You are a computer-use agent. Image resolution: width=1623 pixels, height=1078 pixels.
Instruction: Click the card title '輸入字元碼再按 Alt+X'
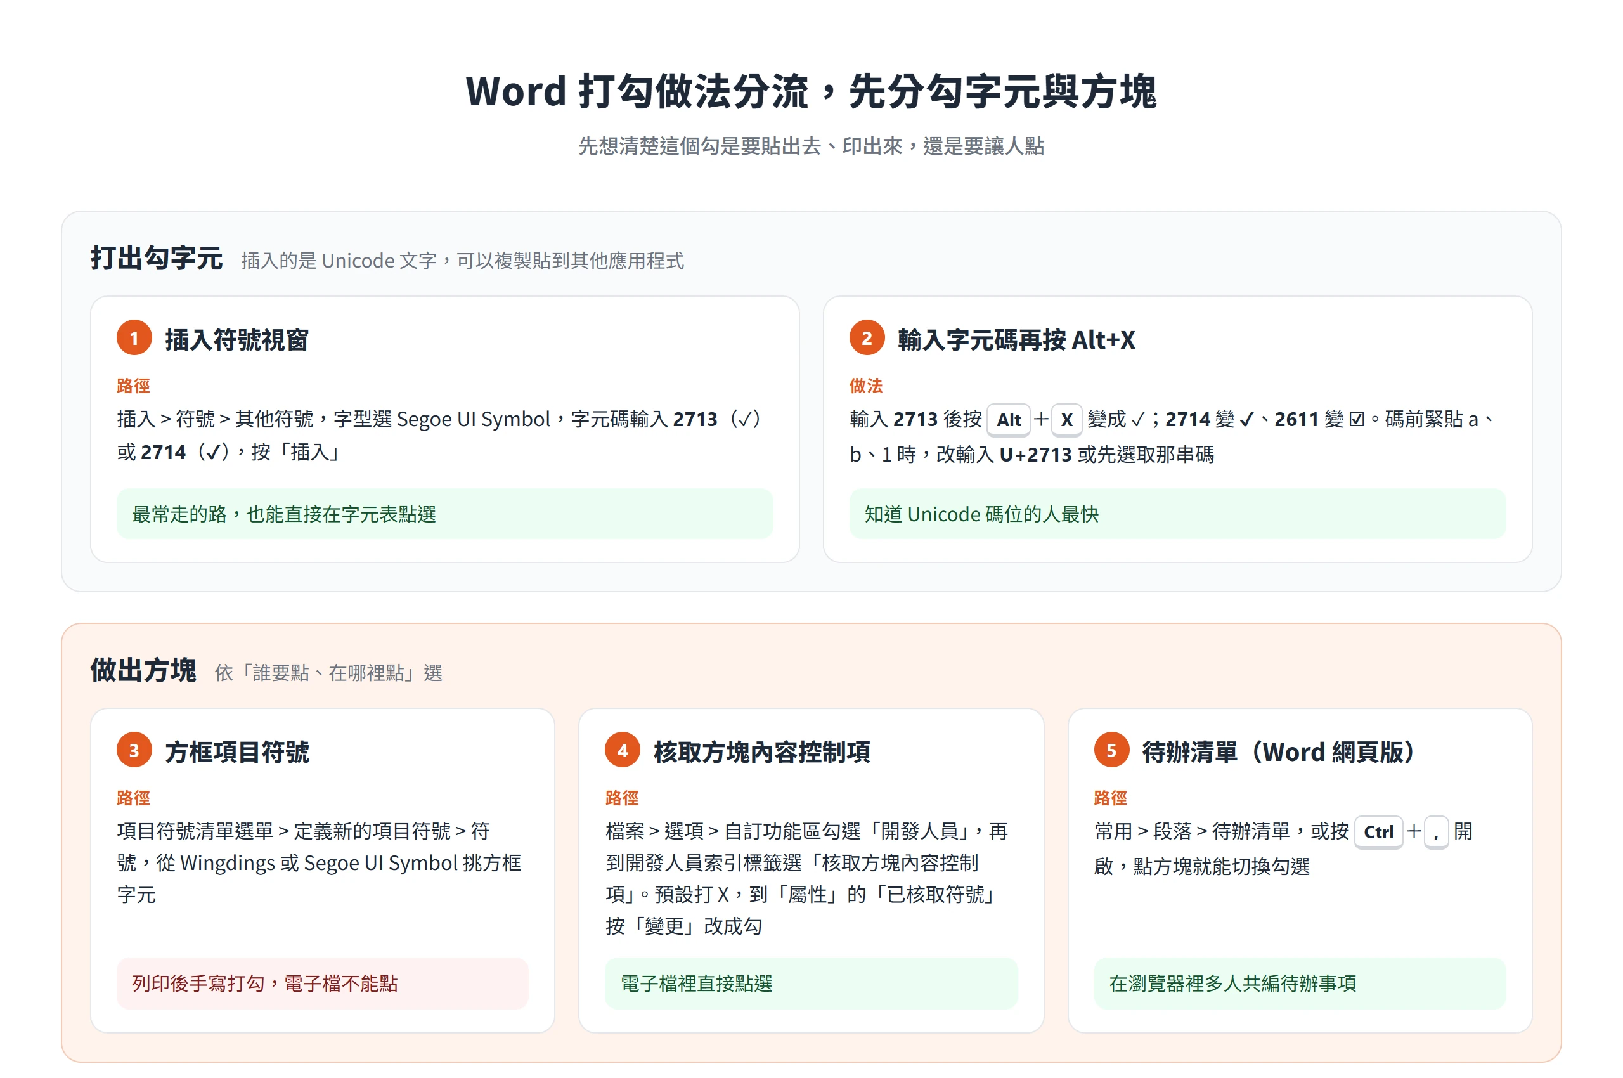coord(1016,340)
